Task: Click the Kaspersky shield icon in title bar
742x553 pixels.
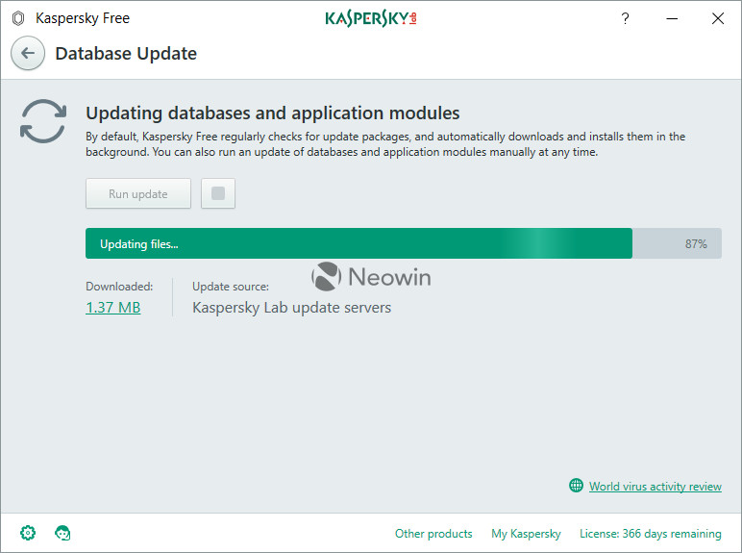Action: (x=18, y=18)
